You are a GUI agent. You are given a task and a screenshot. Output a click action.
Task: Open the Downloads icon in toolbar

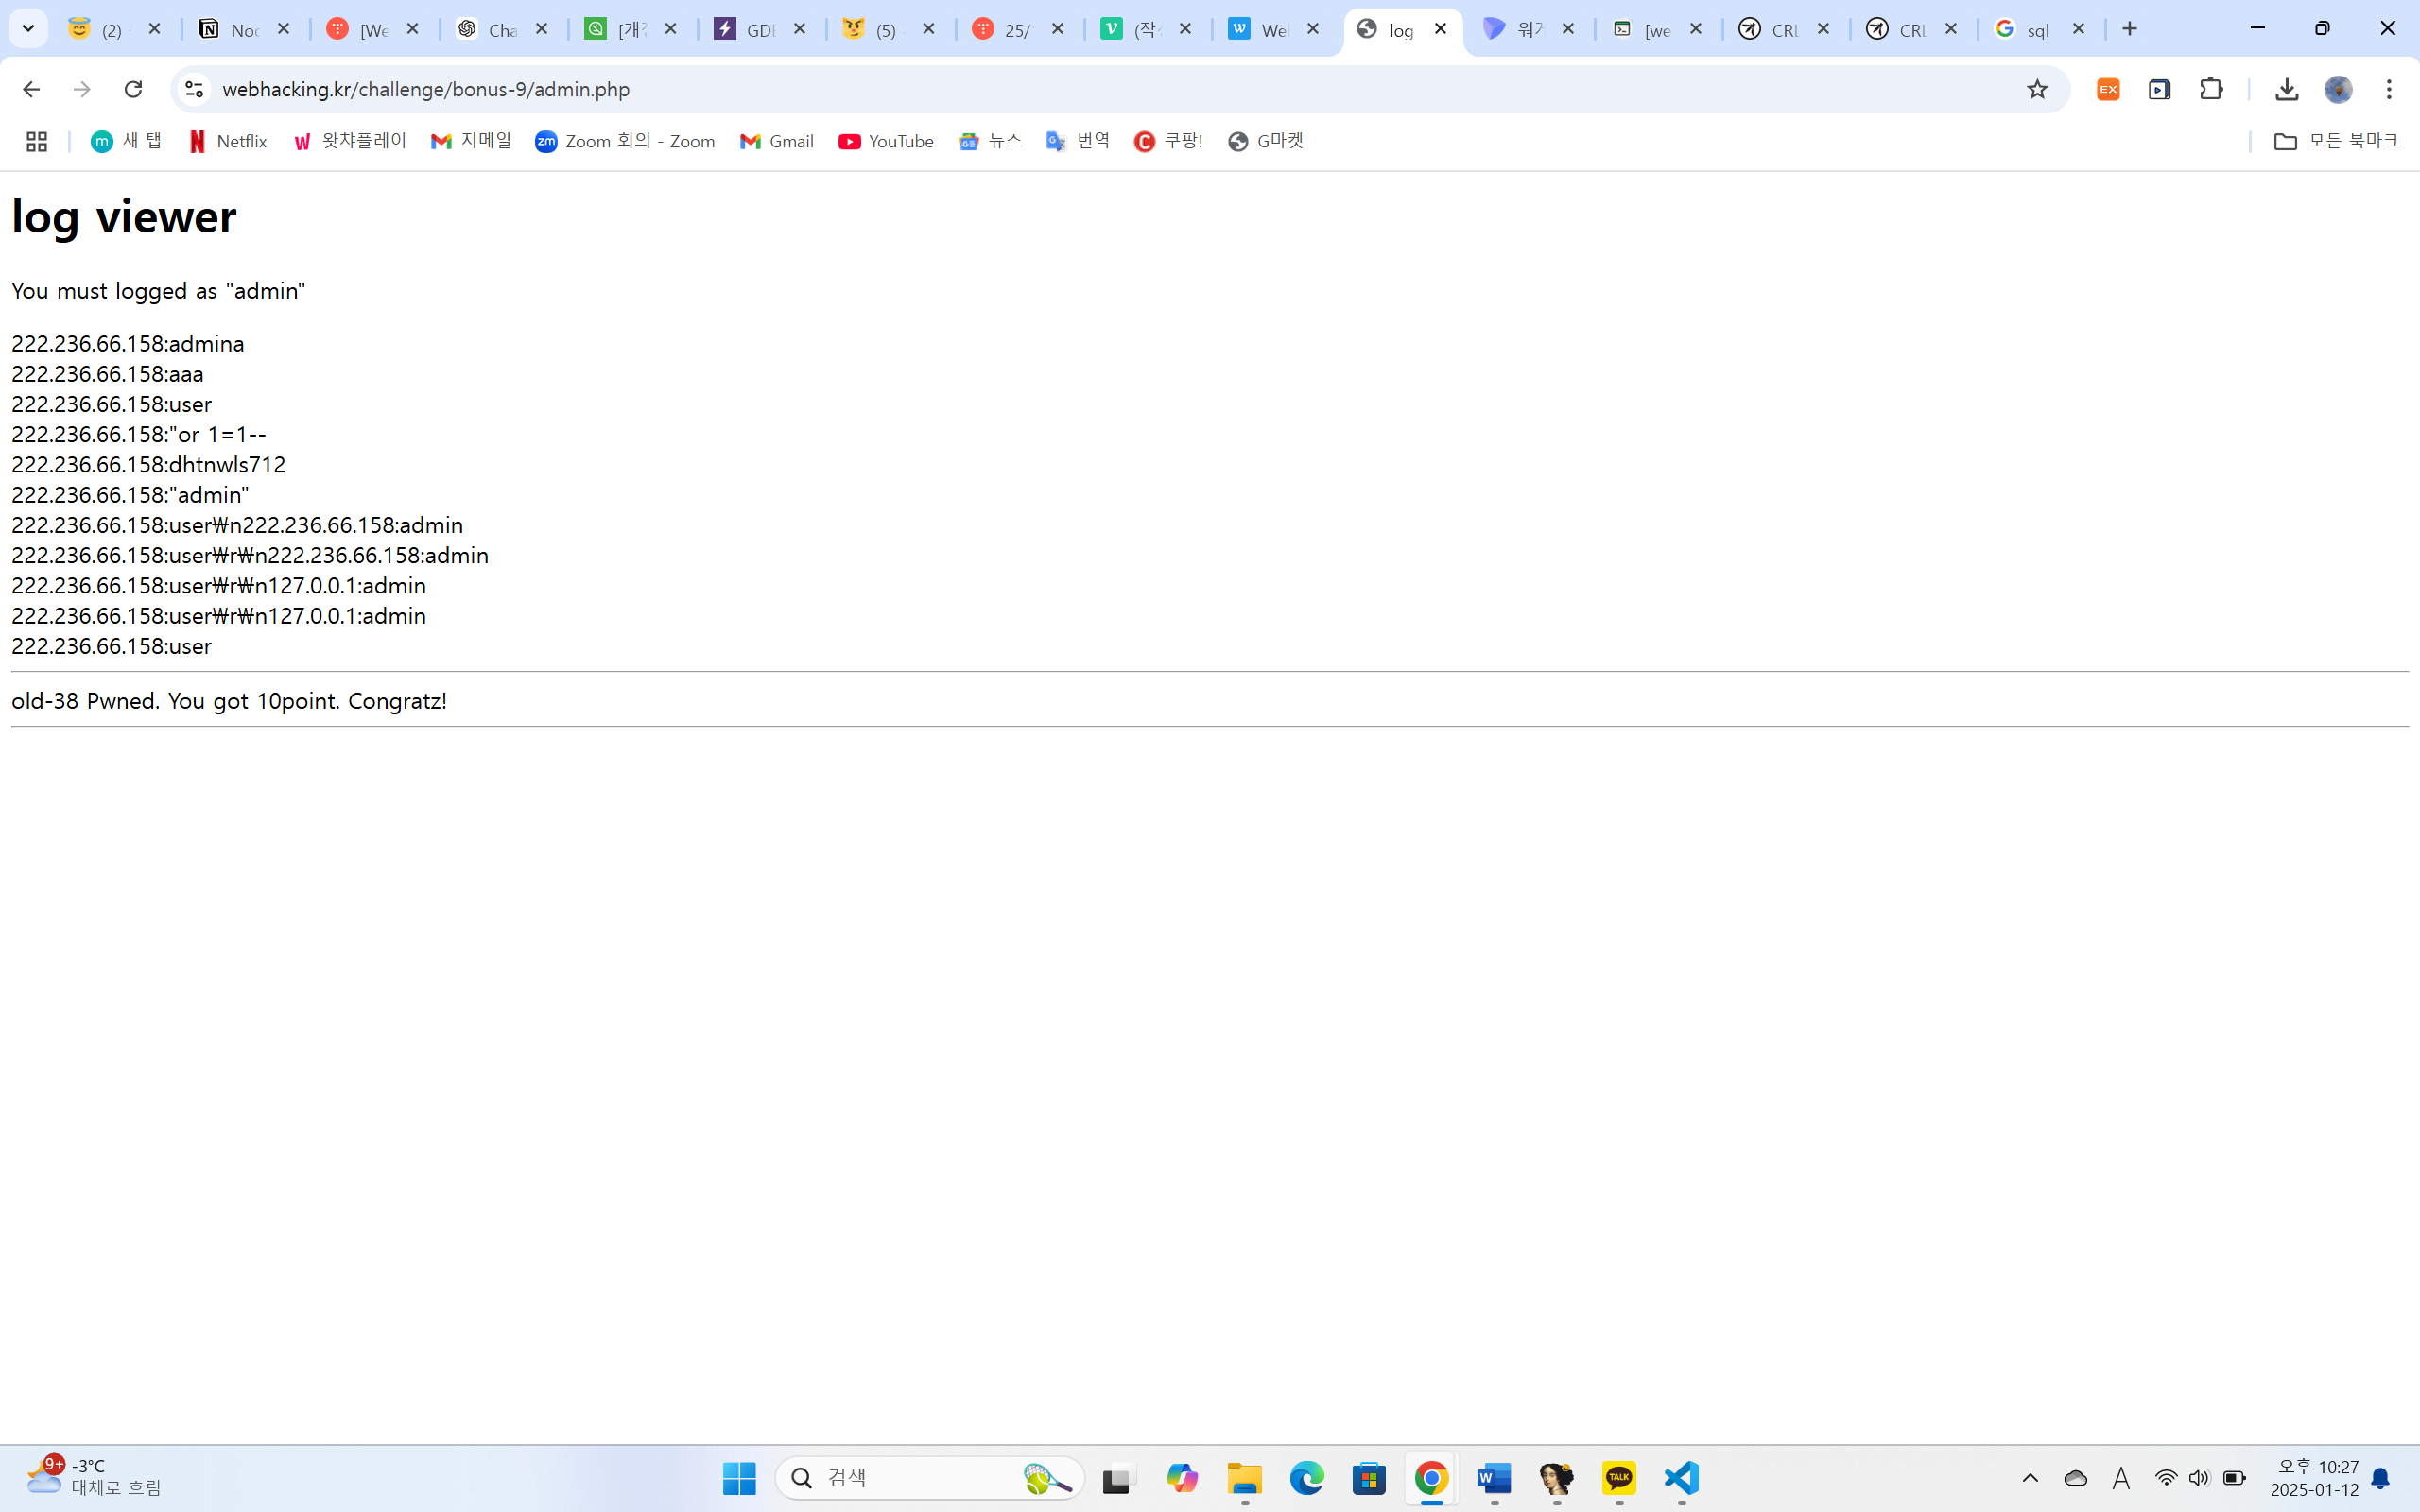click(x=2287, y=89)
